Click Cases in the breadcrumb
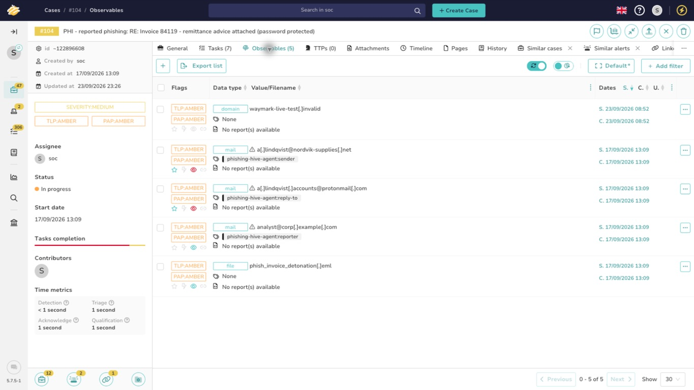The height and width of the screenshot is (390, 694). 52,10
